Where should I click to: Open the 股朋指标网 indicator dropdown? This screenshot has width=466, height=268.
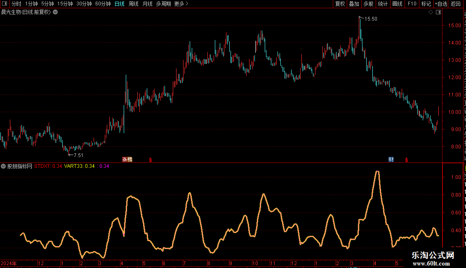[3, 167]
